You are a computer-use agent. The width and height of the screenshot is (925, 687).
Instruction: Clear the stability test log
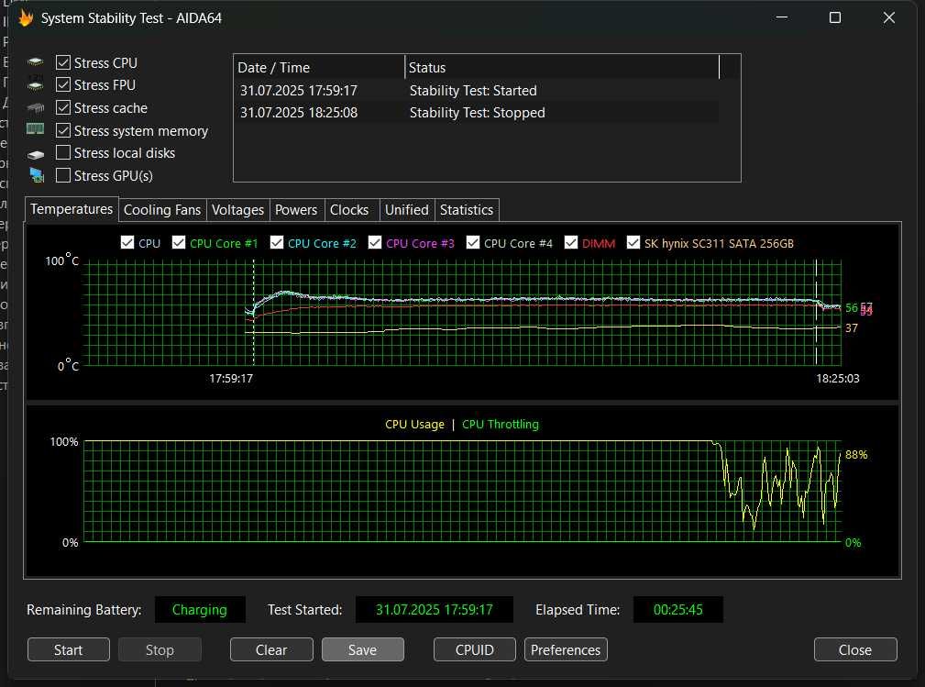(271, 649)
